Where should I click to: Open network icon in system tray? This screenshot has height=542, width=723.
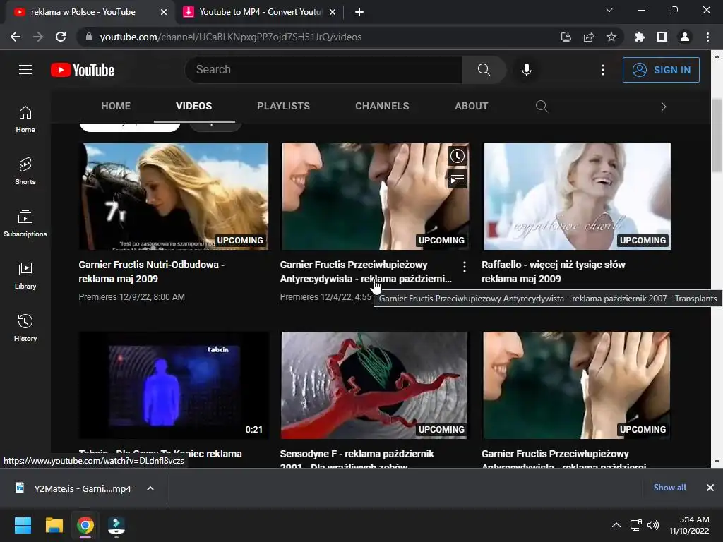636,525
